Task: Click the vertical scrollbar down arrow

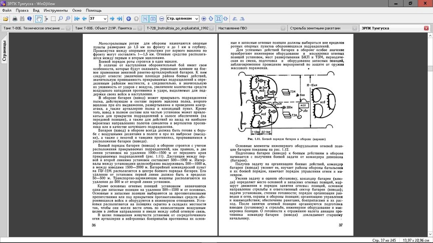Action: (430, 234)
